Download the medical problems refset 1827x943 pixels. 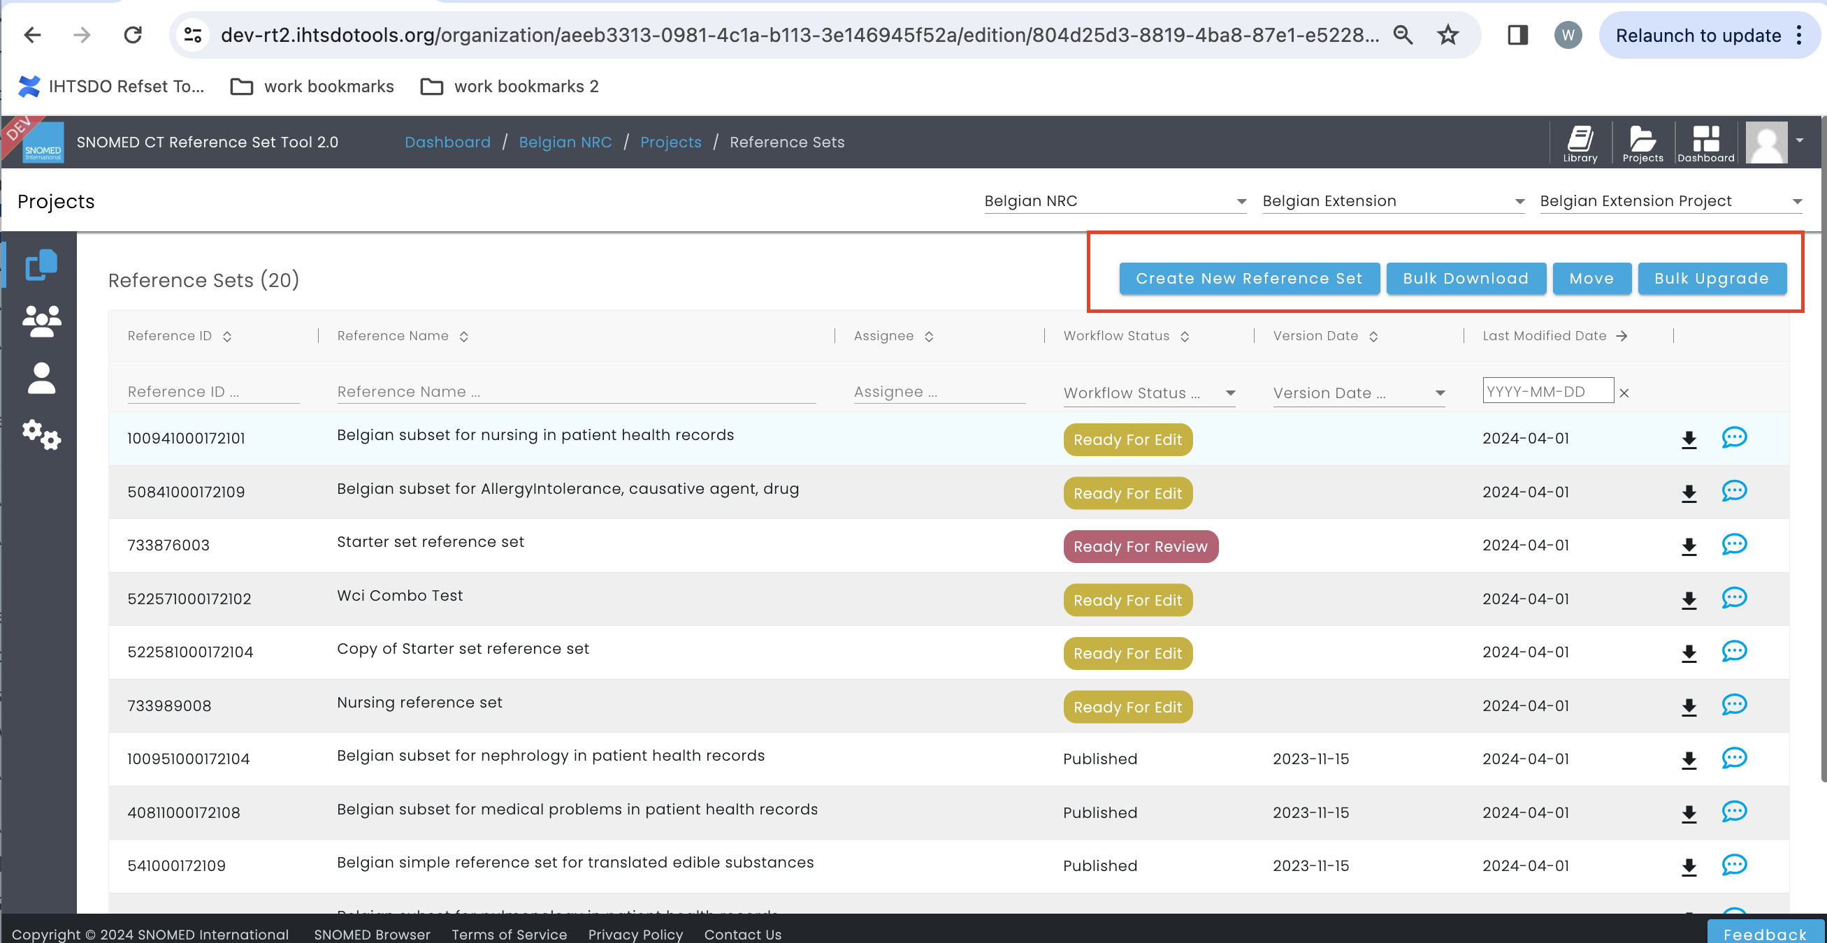tap(1689, 814)
